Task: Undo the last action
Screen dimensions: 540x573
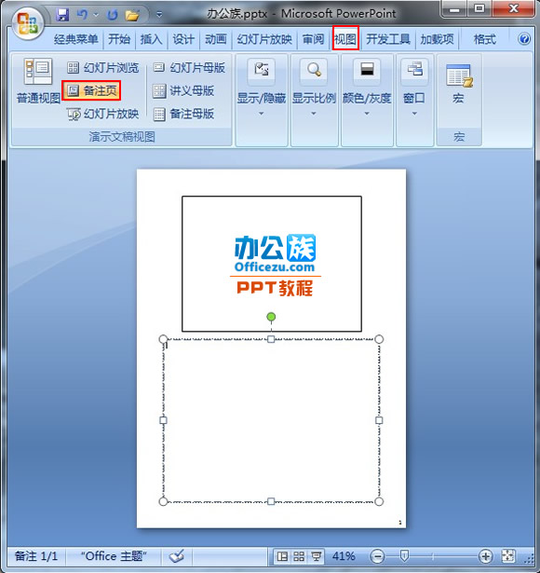Action: click(83, 15)
